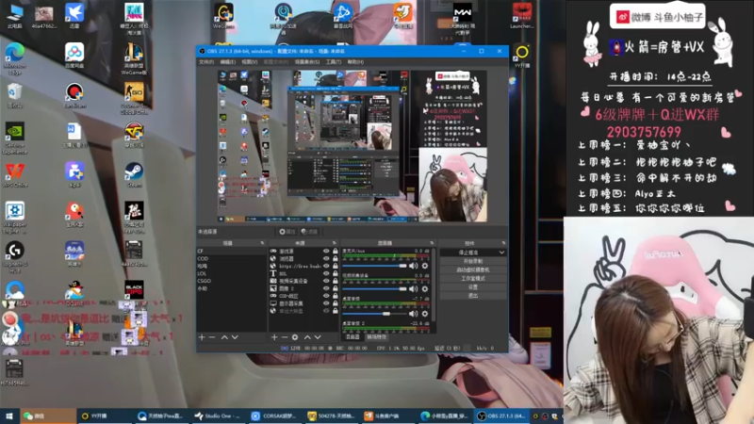Pop out the 来源 sources dock icon
Viewport: 754px width, 424px height.
pyautogui.click(x=335, y=243)
